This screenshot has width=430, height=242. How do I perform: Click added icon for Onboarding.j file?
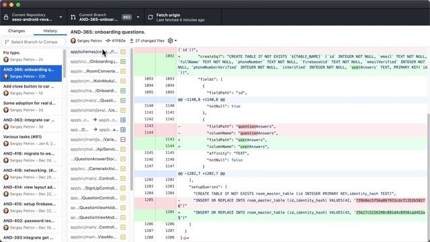click(x=123, y=61)
